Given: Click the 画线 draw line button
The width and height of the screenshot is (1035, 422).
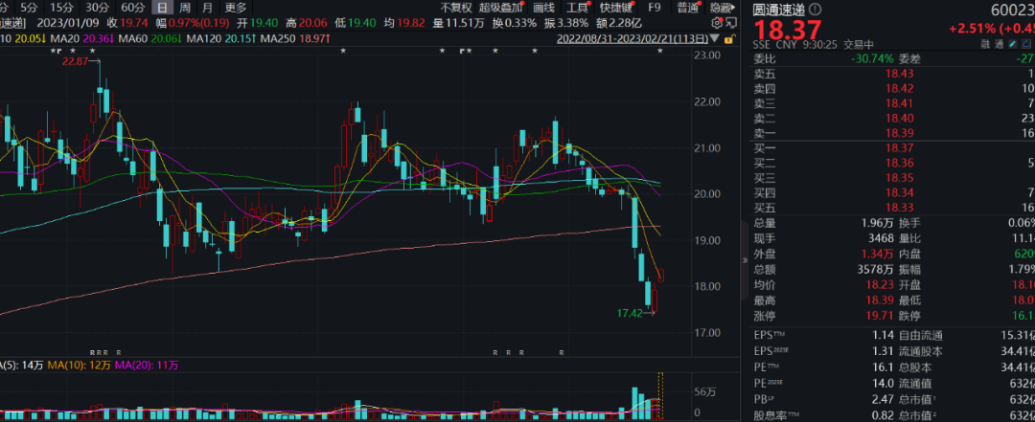Looking at the screenshot, I should pyautogui.click(x=544, y=8).
